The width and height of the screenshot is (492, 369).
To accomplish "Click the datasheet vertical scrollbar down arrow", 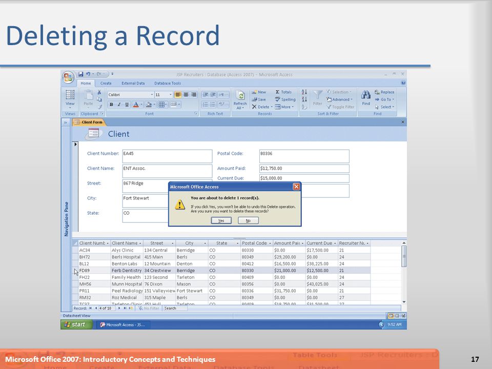I will tap(404, 302).
